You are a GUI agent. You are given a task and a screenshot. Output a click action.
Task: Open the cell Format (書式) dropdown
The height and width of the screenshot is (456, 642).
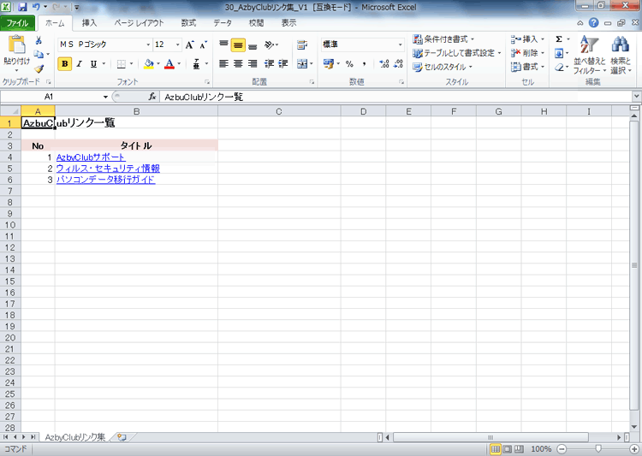pos(528,67)
